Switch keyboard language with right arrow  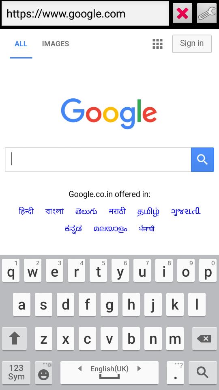pos(139,368)
